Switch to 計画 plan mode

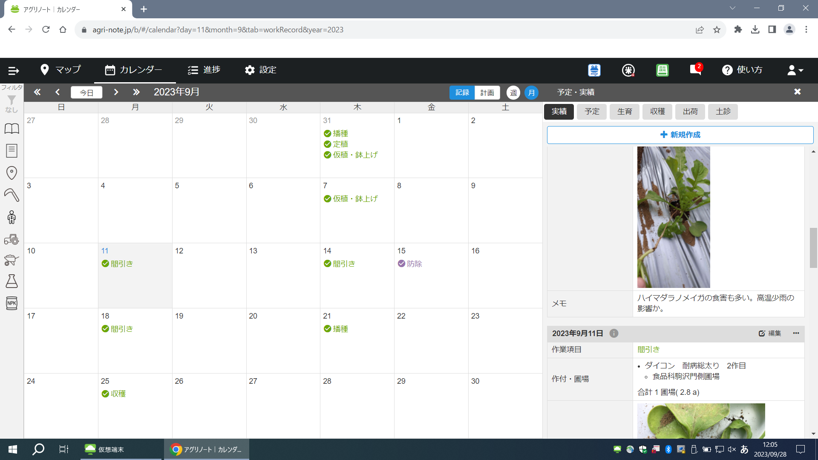click(487, 92)
